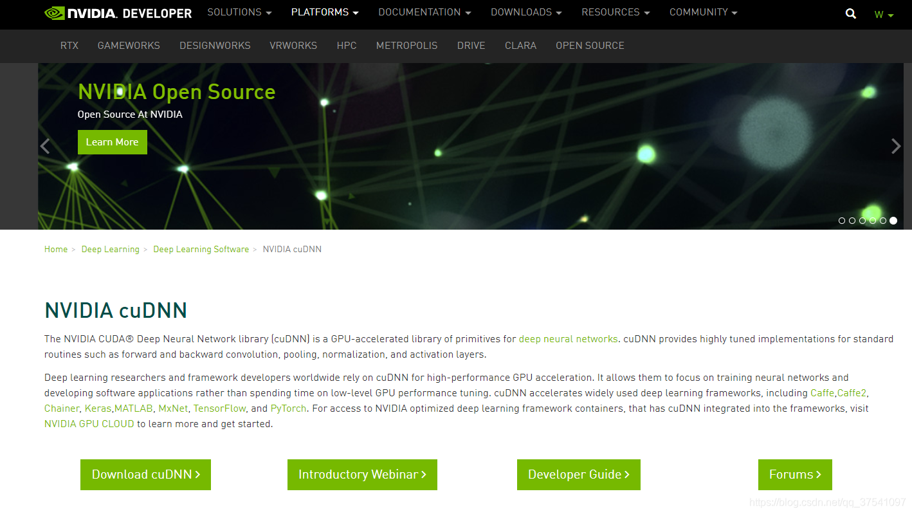Open the search magnifier icon
The width and height of the screenshot is (912, 514).
(851, 14)
